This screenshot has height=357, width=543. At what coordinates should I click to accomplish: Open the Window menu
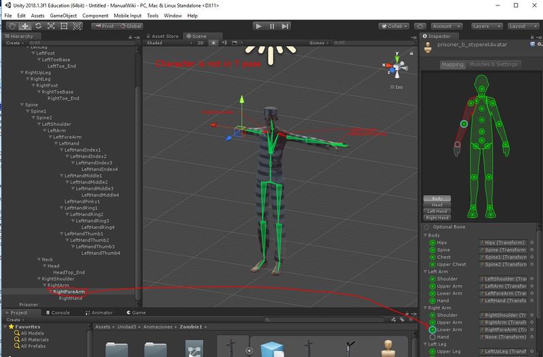tap(173, 16)
